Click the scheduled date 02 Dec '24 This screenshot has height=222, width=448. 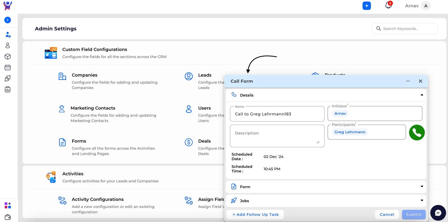[273, 157]
